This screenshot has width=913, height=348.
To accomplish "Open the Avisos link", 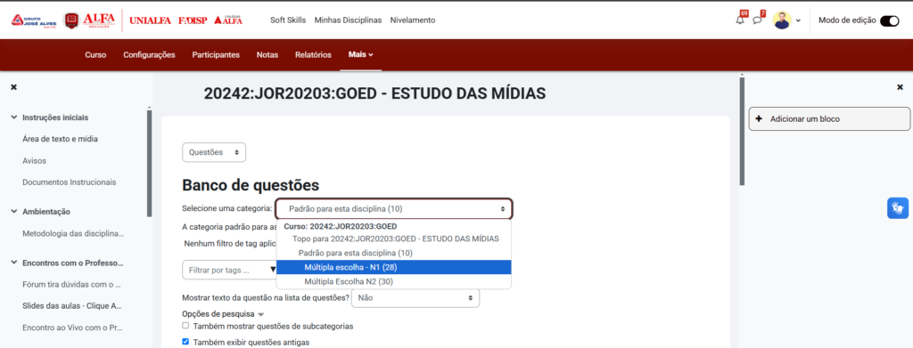I will [x=35, y=160].
